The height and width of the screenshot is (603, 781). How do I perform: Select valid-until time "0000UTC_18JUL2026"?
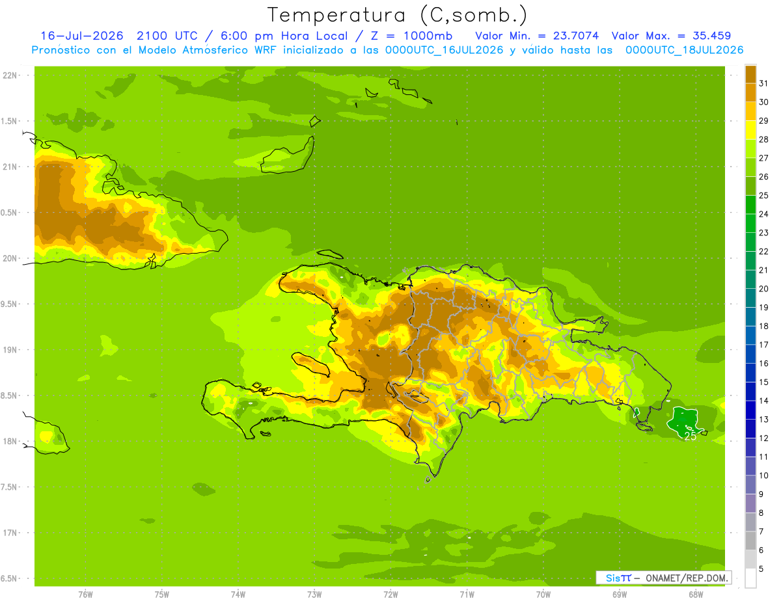pos(684,50)
